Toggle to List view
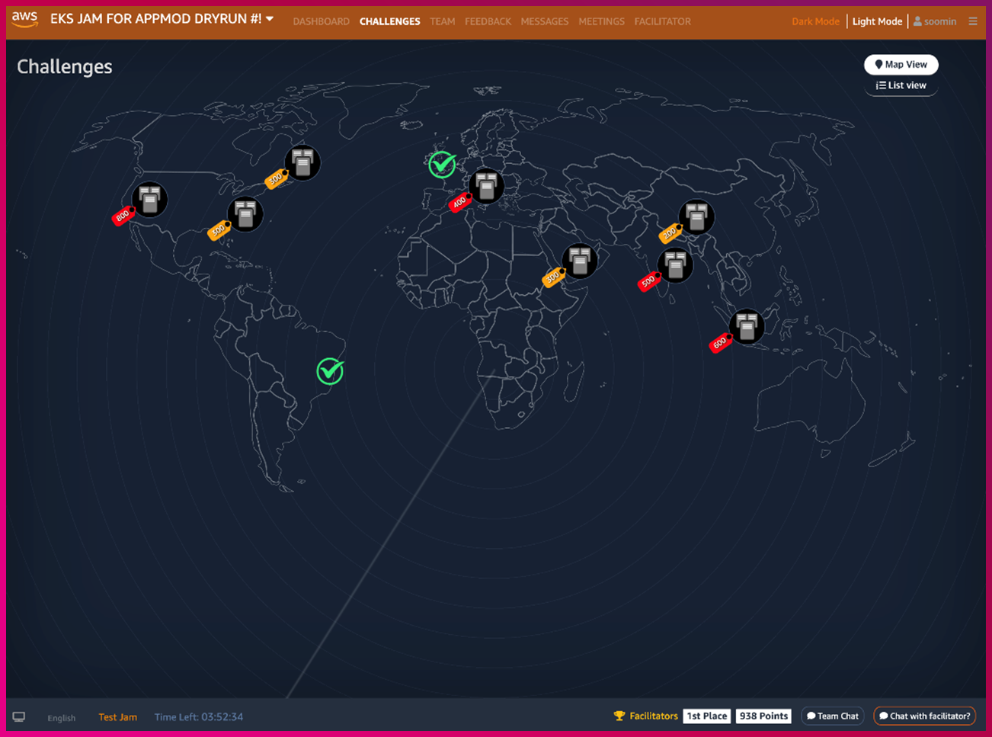The width and height of the screenshot is (992, 737). pos(901,85)
